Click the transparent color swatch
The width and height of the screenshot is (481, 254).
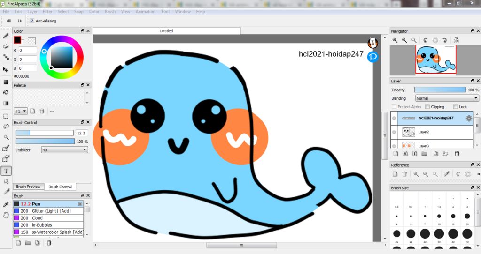[31, 41]
